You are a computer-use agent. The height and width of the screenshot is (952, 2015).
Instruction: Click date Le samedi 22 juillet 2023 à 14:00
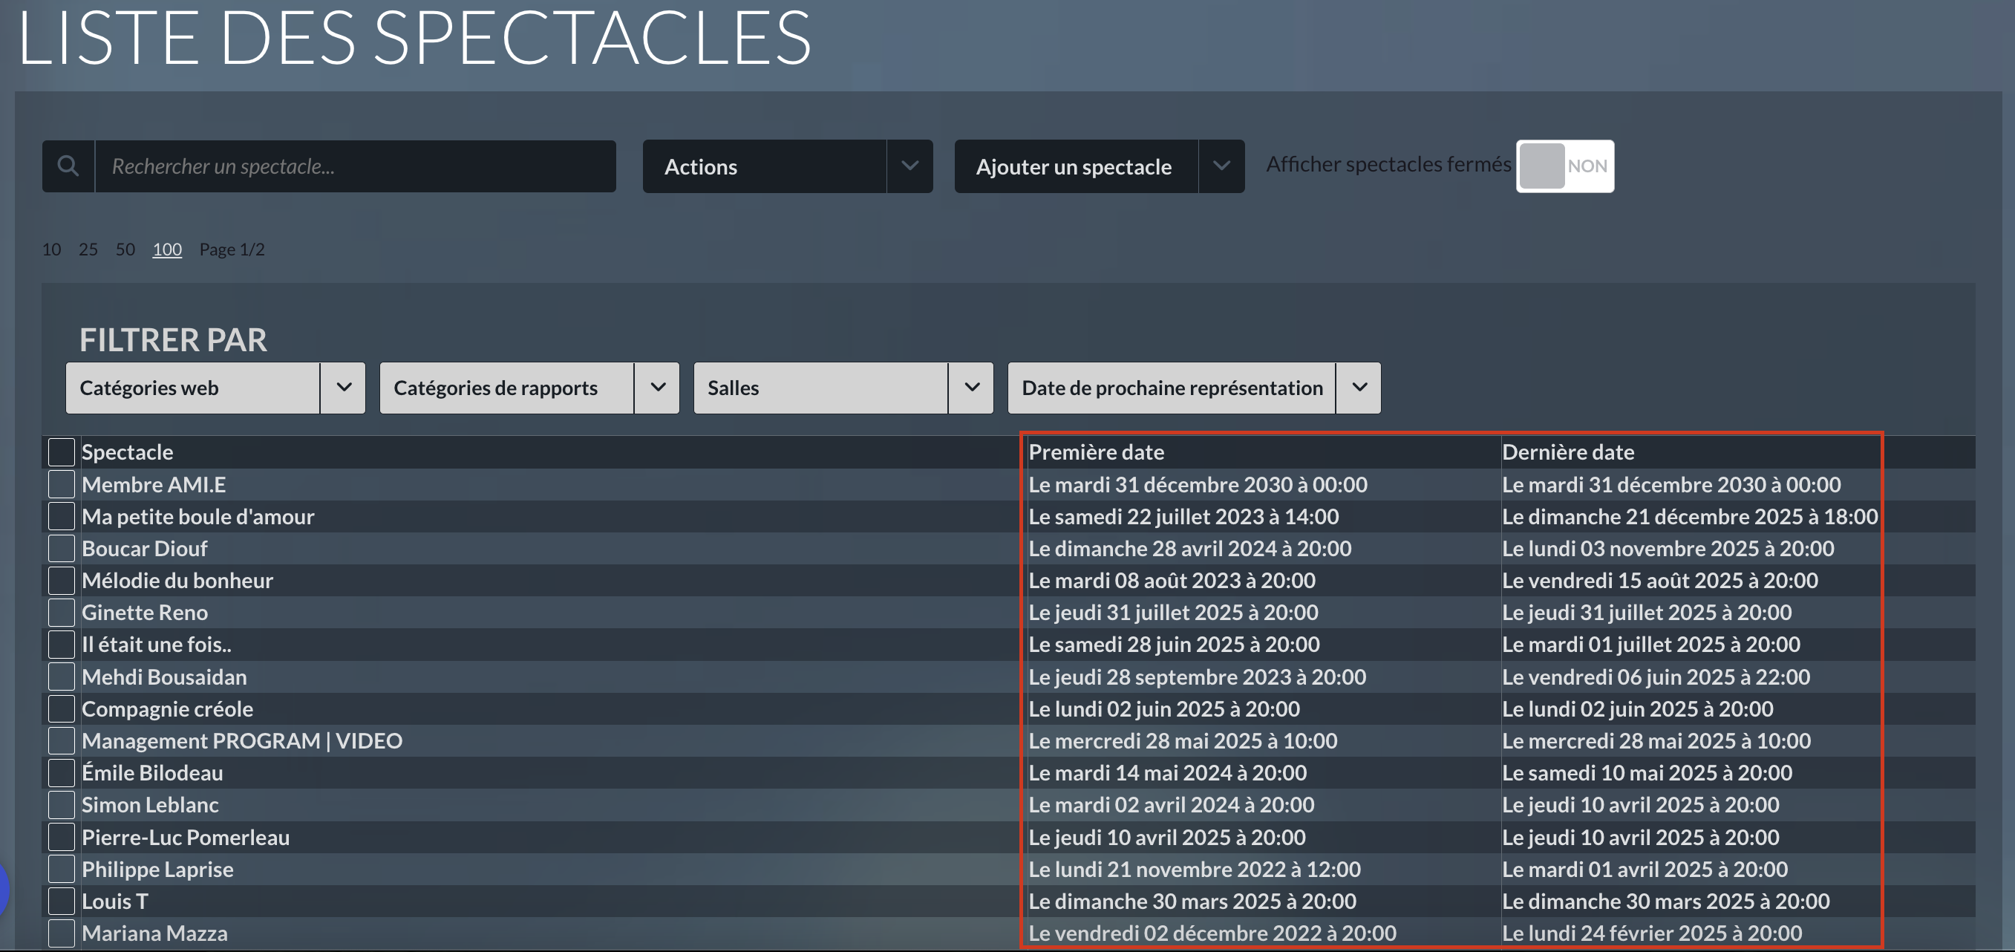1183,516
